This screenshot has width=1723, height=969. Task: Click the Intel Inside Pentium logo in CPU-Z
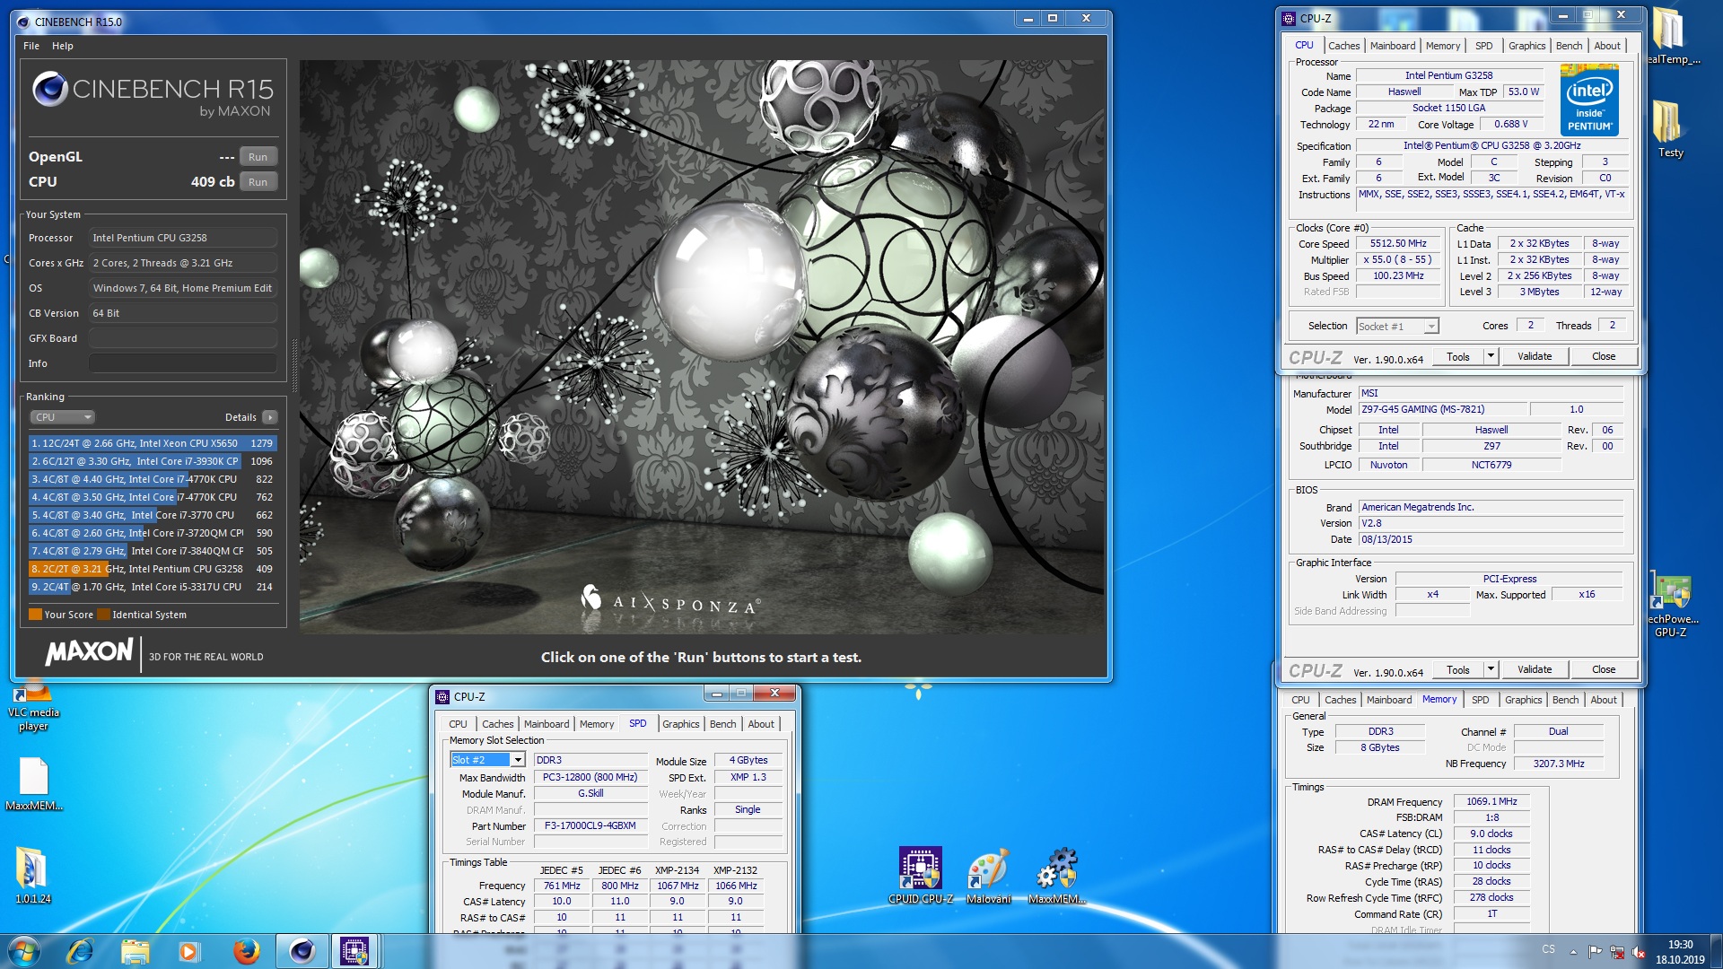1589,100
